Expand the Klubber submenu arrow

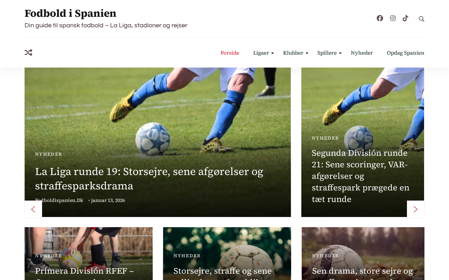[307, 53]
